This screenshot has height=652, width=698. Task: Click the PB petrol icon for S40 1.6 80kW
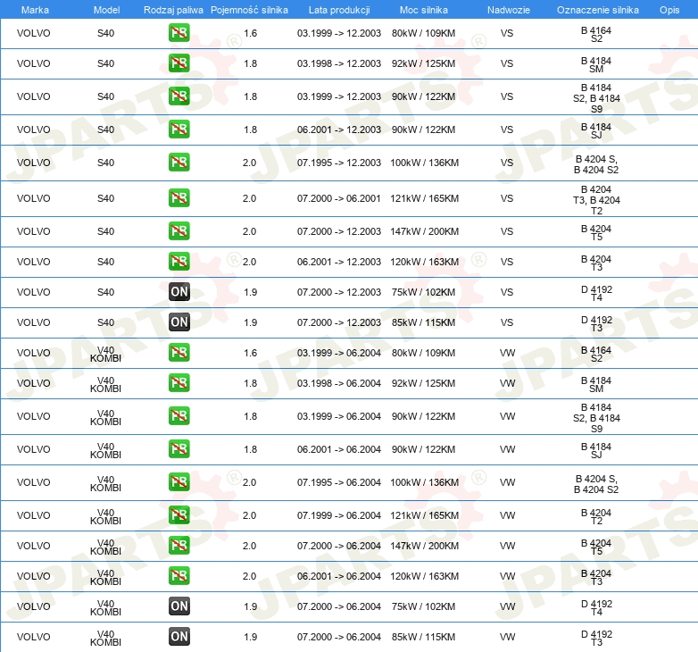[179, 33]
